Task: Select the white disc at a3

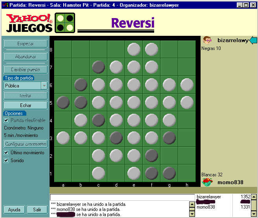Action: [x=63, y=138]
